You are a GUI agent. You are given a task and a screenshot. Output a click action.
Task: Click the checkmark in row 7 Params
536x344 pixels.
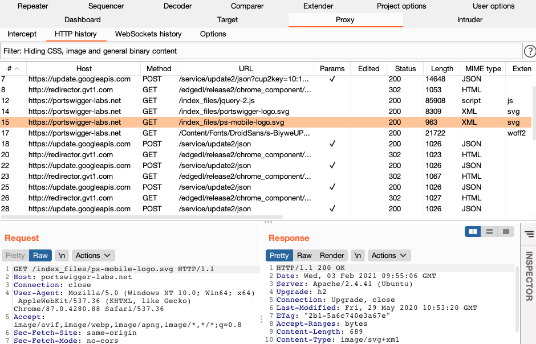click(x=332, y=79)
